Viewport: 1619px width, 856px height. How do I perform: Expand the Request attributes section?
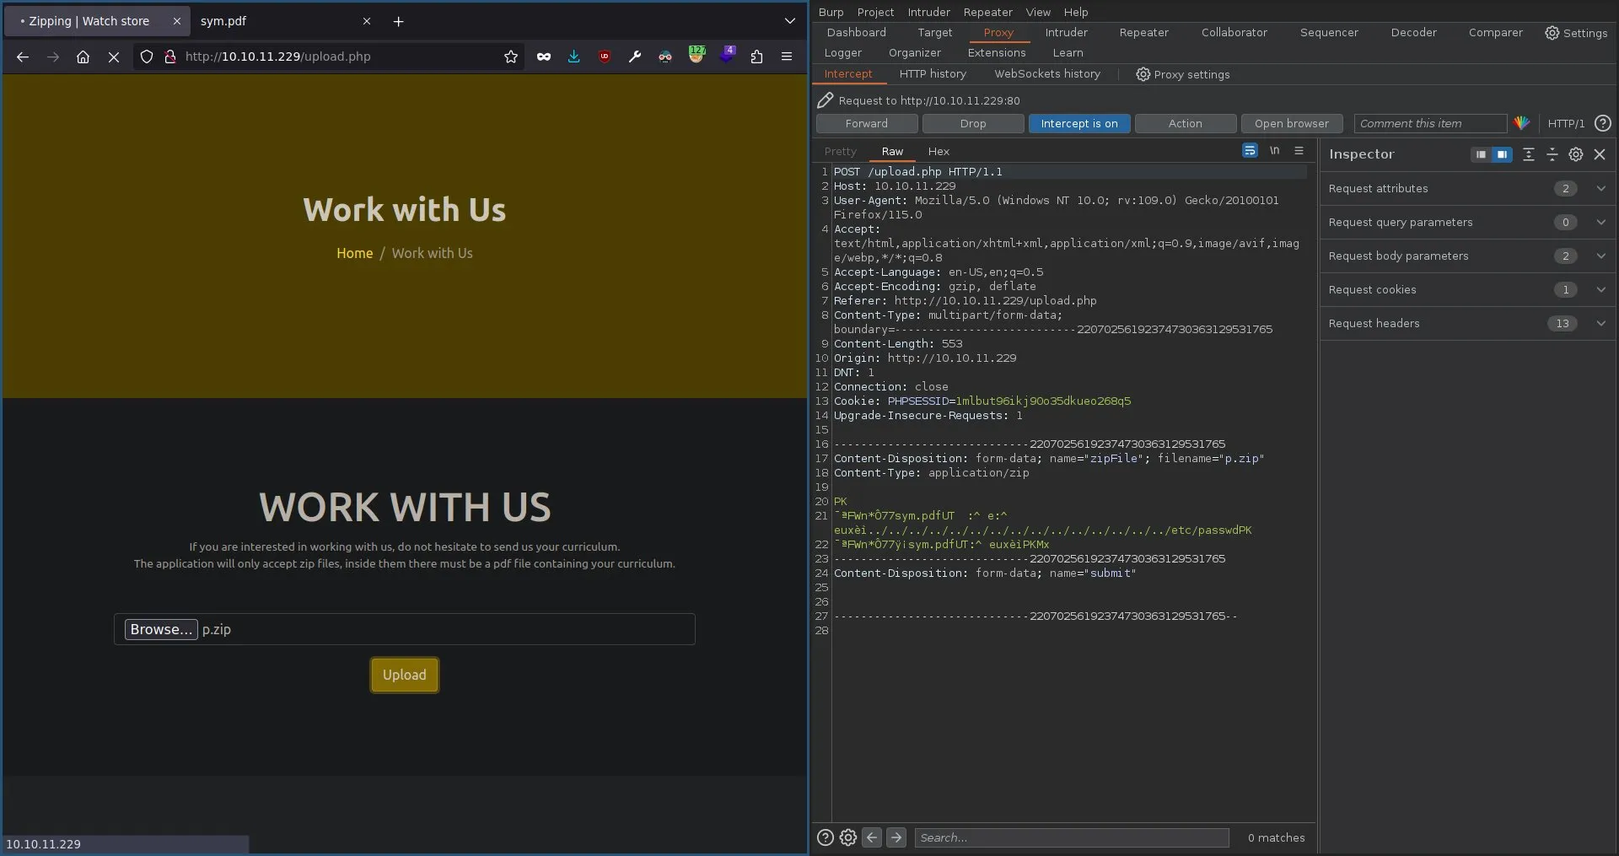coord(1467,188)
